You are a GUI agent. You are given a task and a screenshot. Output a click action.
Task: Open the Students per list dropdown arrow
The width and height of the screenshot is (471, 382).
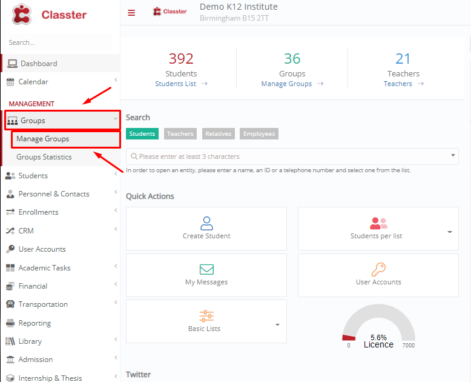(x=450, y=232)
